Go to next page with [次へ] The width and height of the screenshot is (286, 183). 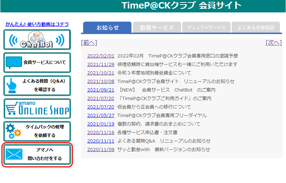(274, 43)
